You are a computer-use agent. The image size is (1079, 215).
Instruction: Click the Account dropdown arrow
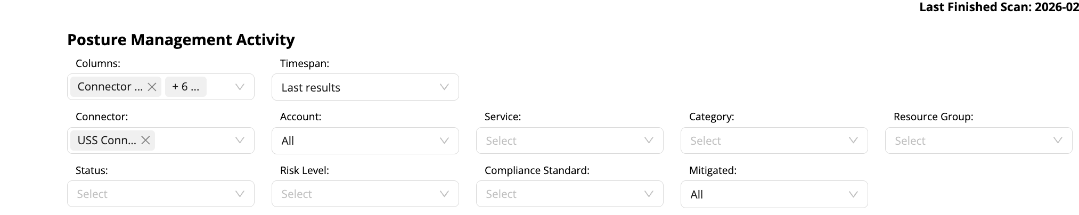coord(444,140)
